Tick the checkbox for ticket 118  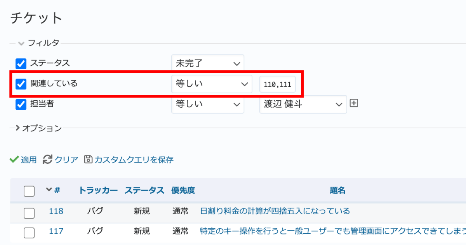point(29,213)
